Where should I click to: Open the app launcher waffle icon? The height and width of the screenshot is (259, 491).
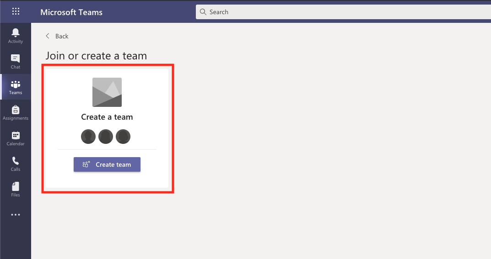tap(16, 11)
